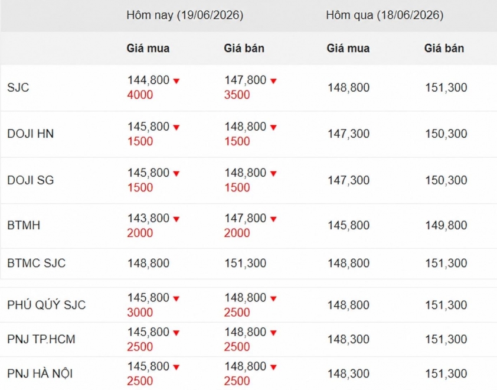Viewport: 497px width, 390px height.
Task: Click the down arrow beside PNJ HÀ NỘI sell price
Action: coord(273,367)
